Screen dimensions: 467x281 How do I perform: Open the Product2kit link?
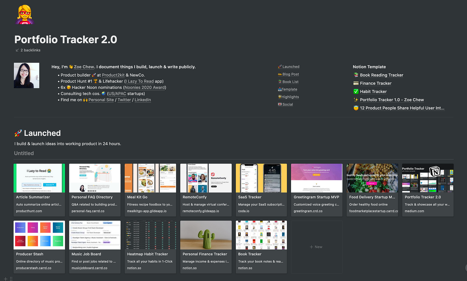[113, 75]
